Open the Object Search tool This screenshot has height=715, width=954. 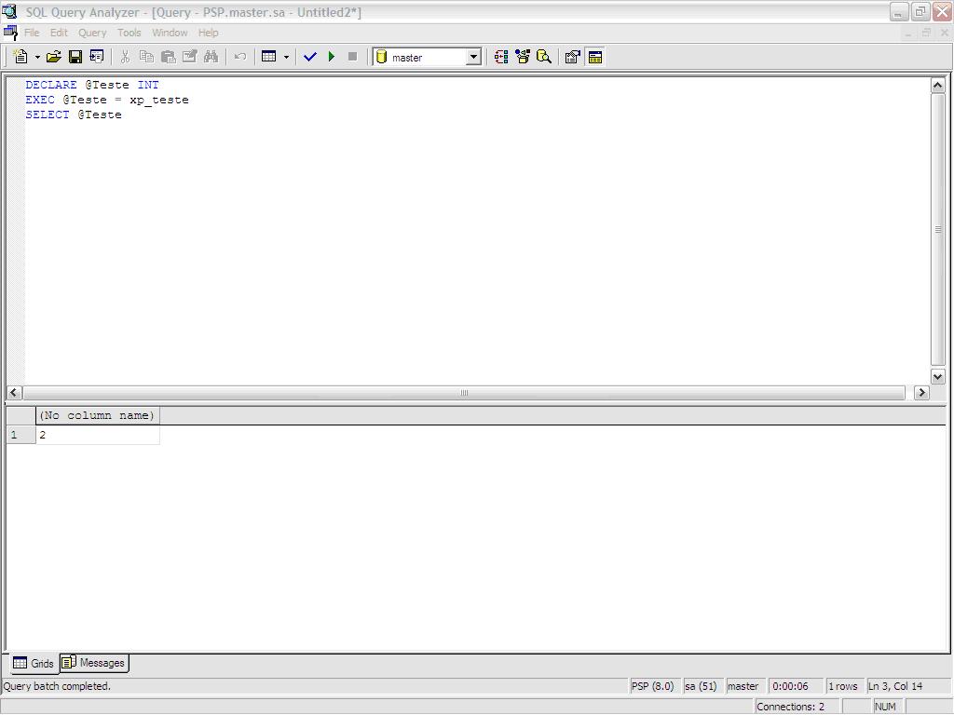click(x=544, y=56)
